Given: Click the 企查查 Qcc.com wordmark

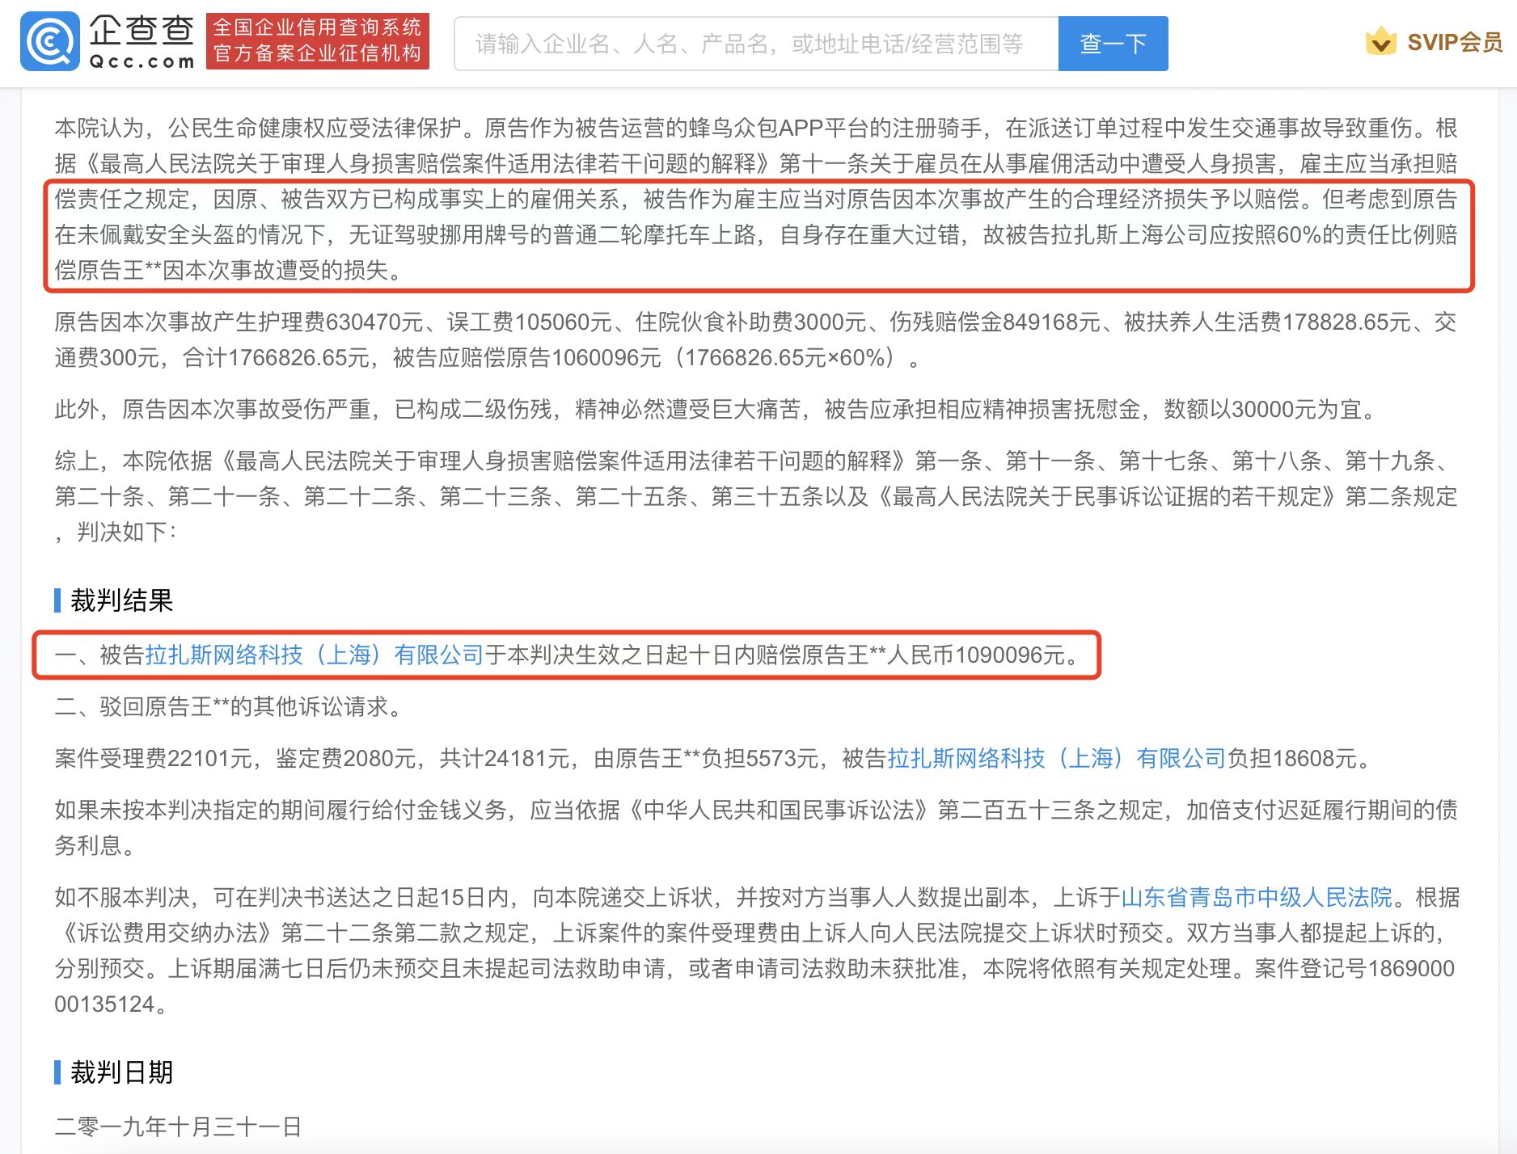Looking at the screenshot, I should coord(142,42).
